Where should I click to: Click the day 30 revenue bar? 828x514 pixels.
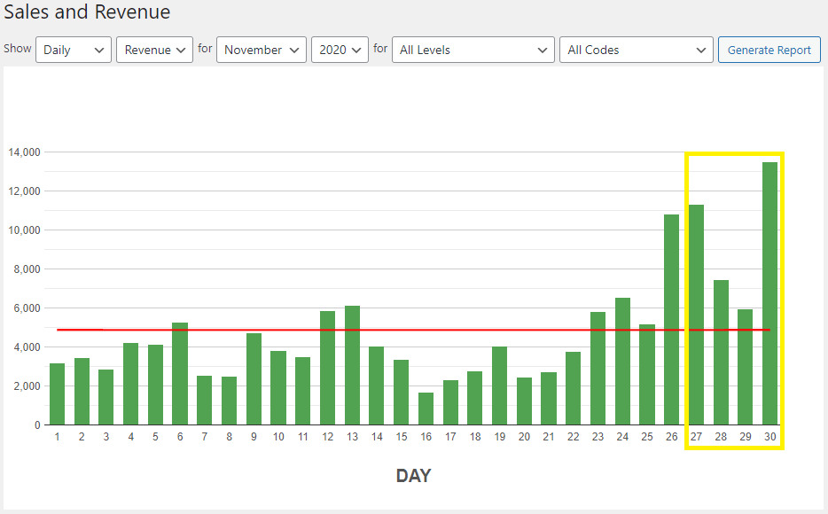769,292
